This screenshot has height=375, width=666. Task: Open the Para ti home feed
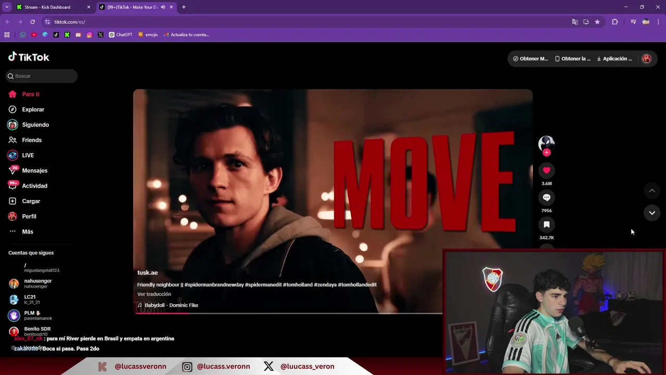click(24, 94)
